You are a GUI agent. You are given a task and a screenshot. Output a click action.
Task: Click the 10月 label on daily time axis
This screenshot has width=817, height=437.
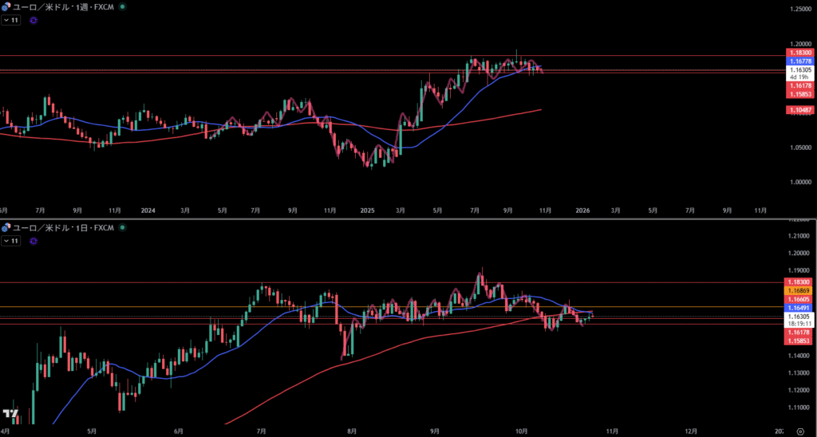(522, 431)
